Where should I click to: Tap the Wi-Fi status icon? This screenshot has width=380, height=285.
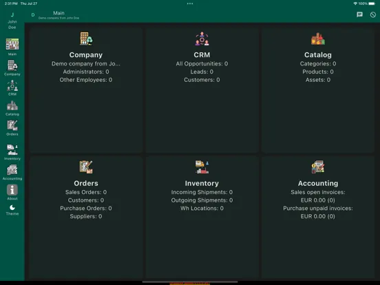(355, 3)
